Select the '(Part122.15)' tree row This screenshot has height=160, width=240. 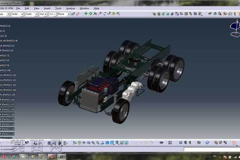tap(7, 94)
